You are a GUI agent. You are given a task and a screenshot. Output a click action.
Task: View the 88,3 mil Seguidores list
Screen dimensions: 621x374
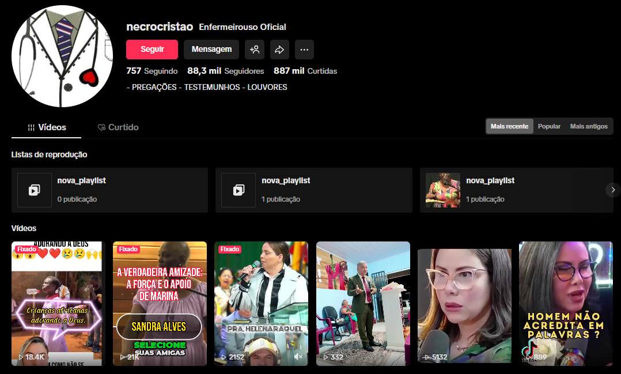[226, 71]
